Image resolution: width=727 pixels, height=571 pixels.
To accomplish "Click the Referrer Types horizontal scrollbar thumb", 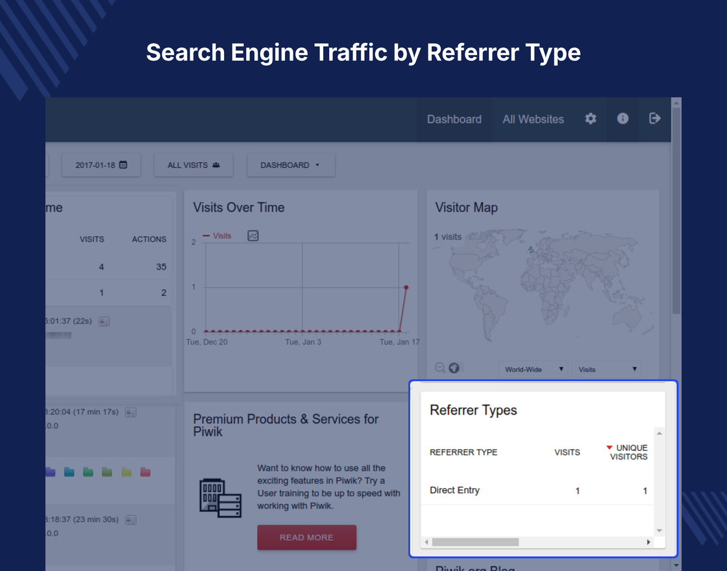I will pos(476,542).
